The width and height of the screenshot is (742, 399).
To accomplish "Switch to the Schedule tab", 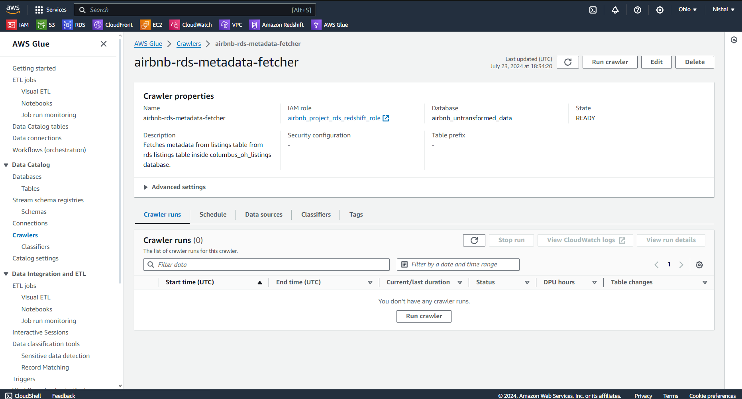I will point(213,215).
